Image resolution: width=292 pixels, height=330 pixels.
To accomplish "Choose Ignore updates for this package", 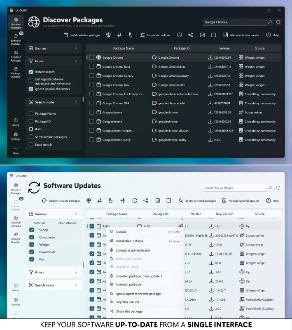I will [x=145, y=294].
